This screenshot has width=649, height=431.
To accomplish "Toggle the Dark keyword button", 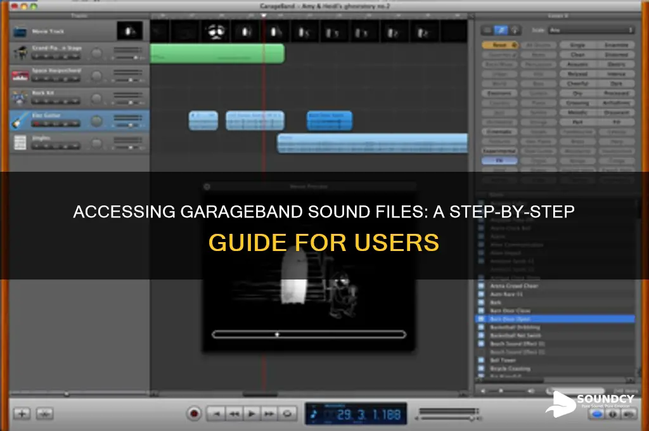I will tap(616, 84).
